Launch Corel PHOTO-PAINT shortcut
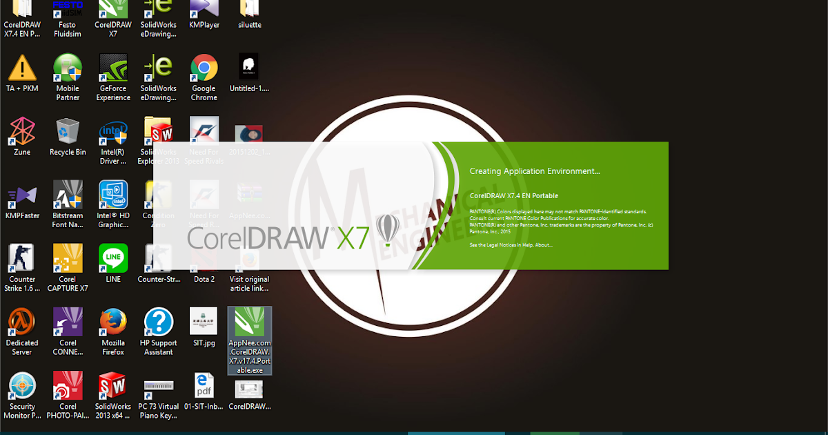The height and width of the screenshot is (435, 828). coord(68,396)
